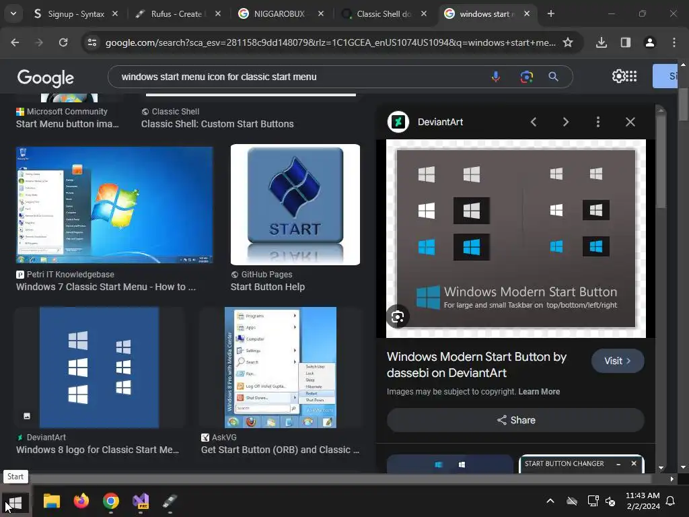
Task: Open the Windows Modern Start Button preview image
Action: tap(516, 238)
